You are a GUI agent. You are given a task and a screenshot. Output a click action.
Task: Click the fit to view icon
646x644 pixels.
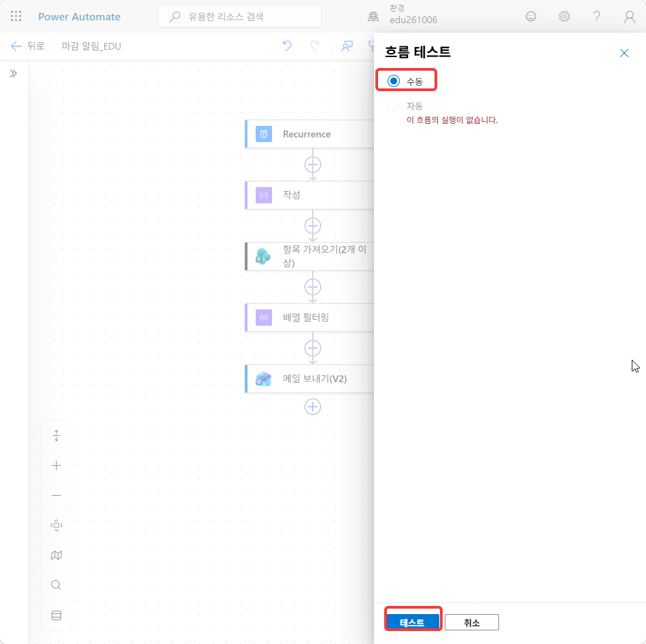pos(56,526)
